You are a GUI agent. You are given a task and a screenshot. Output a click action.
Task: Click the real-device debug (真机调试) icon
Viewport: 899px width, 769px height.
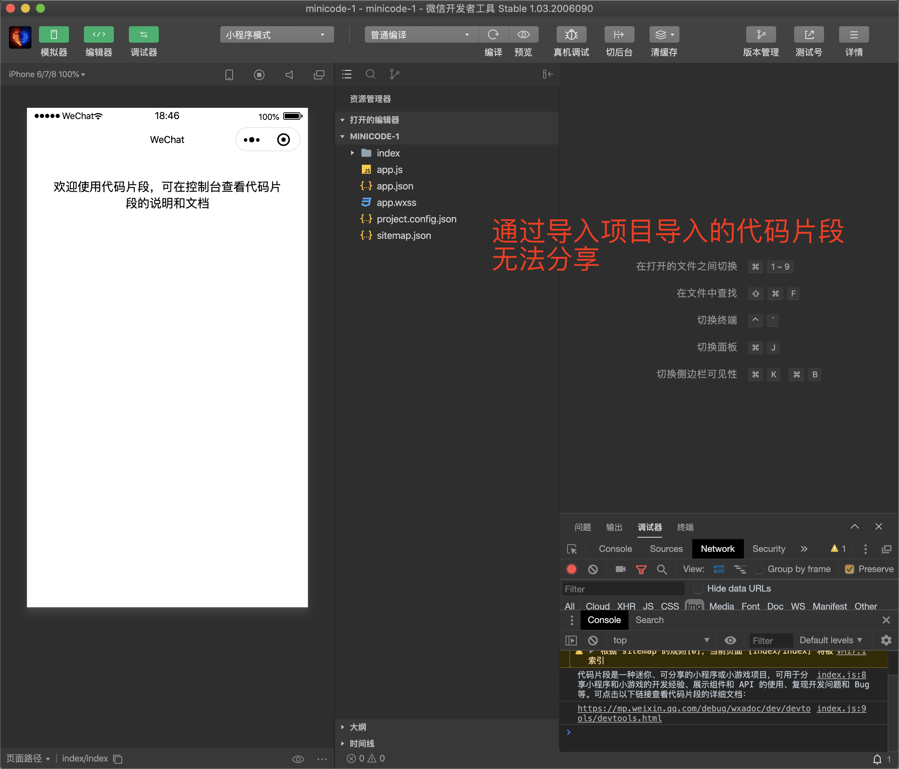(x=571, y=35)
